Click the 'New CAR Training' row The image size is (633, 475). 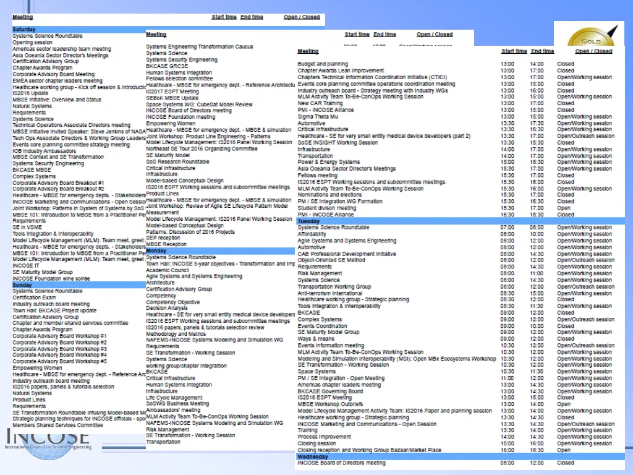point(320,103)
